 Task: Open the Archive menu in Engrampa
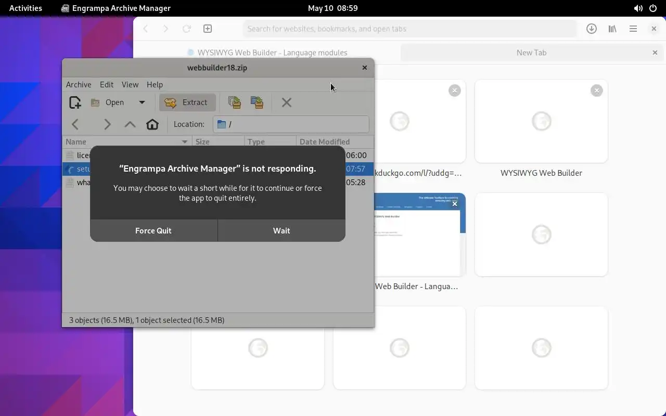click(79, 84)
